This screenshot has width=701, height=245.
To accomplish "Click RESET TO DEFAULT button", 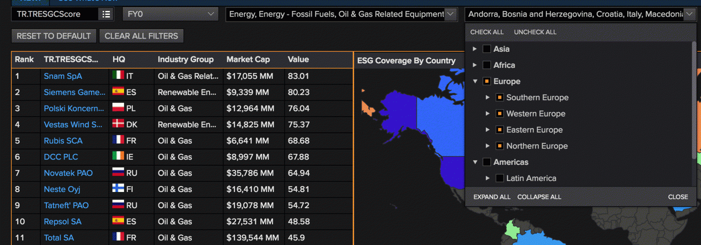I will [x=54, y=36].
